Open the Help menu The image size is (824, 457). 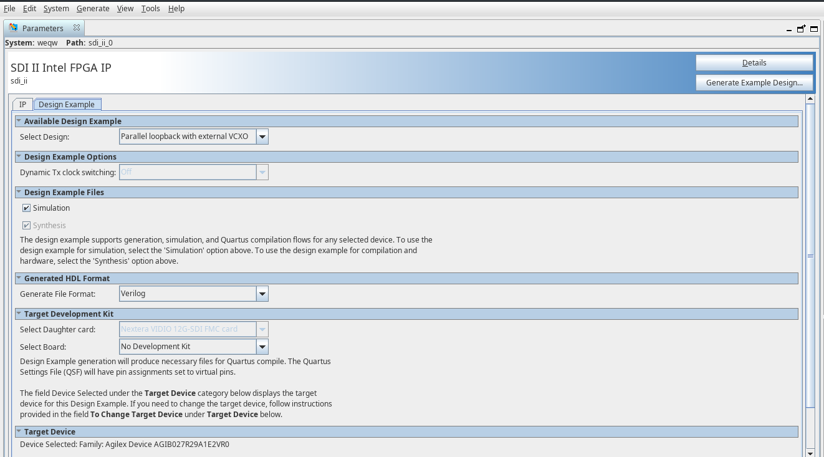click(x=176, y=9)
